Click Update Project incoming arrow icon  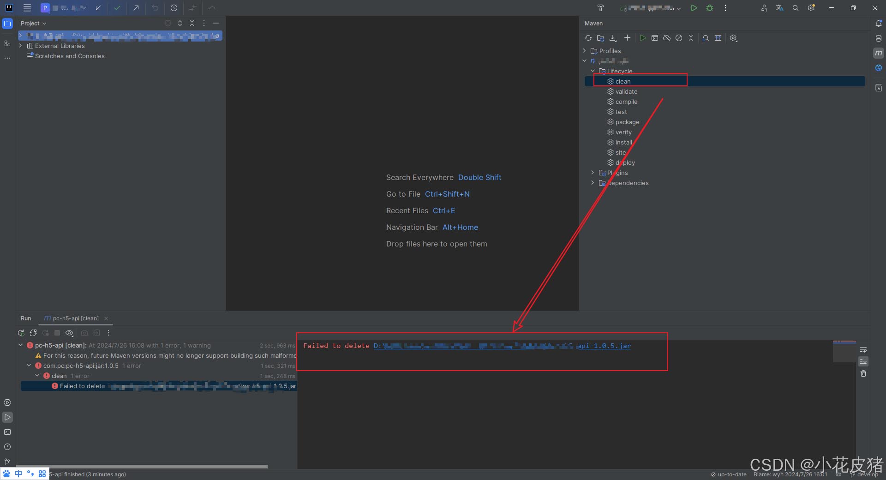(x=98, y=8)
